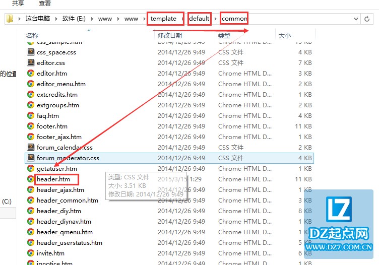Click the Chrome icon of footer.htm
Viewport: 379px width, 265px height.
point(31,126)
